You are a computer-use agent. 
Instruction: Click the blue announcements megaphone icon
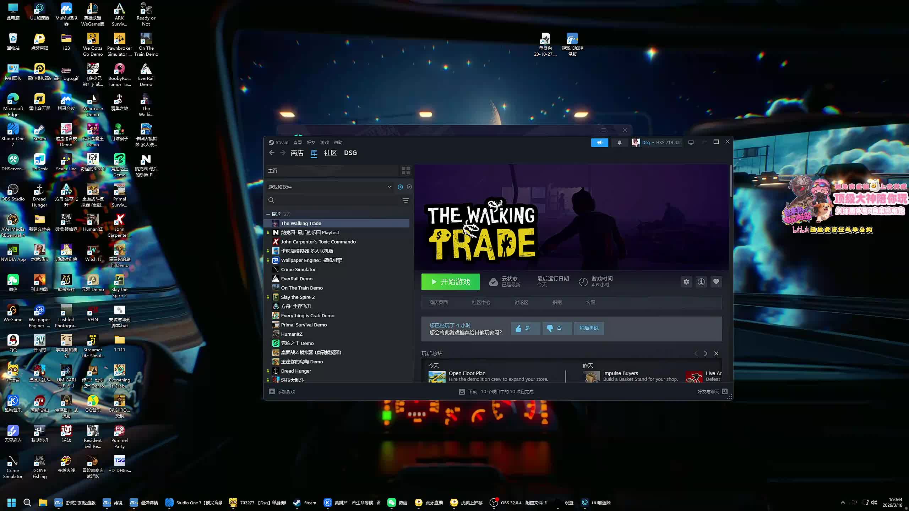(x=599, y=142)
